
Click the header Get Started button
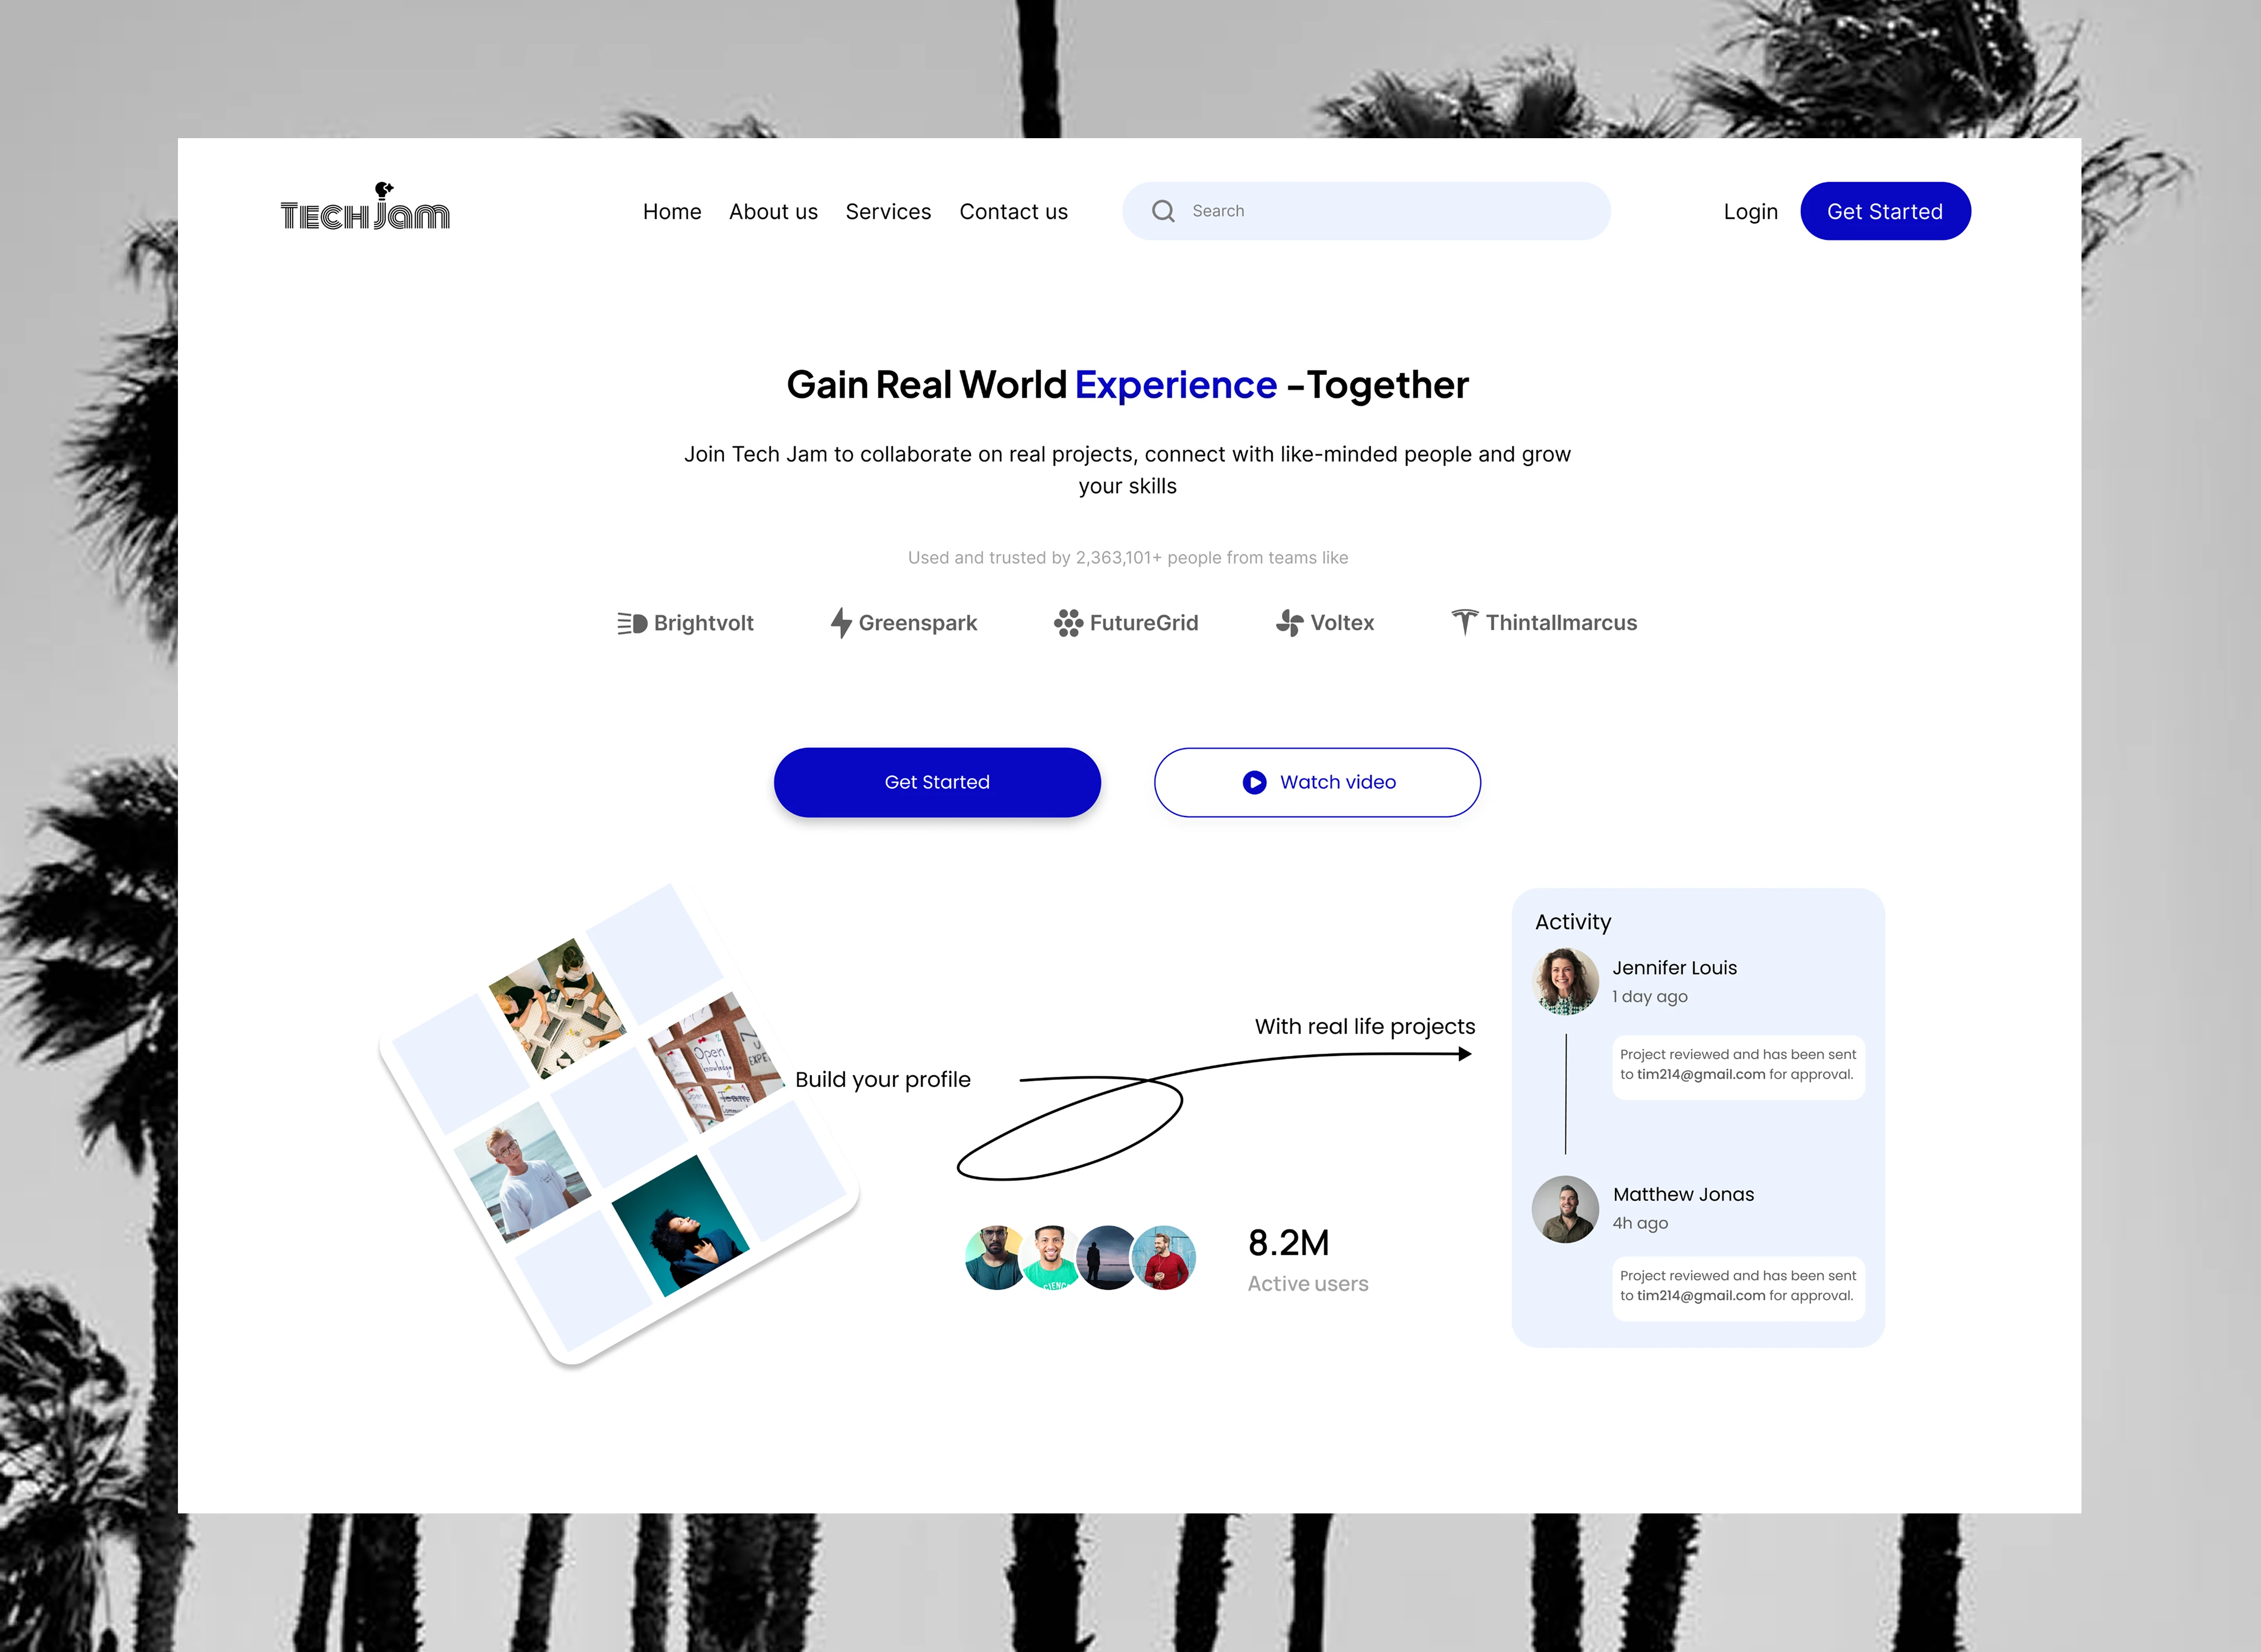[x=1885, y=211]
